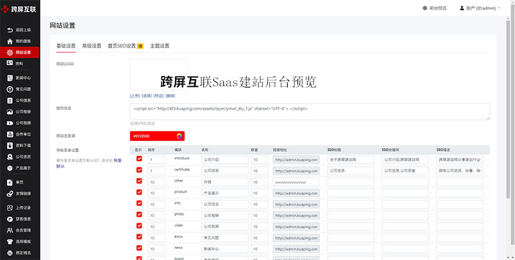
Task: Open 选择模板 template shirt icon
Action: (10, 241)
